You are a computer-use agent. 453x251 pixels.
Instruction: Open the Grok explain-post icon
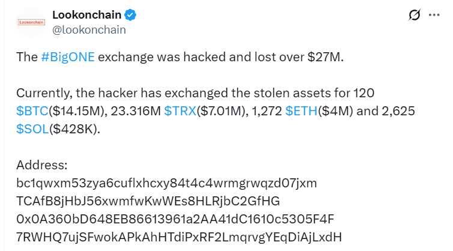pos(415,15)
